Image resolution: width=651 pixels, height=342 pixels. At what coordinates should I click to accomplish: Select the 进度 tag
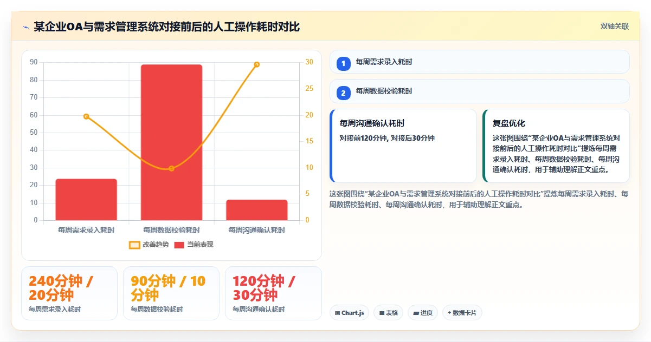[x=423, y=313]
